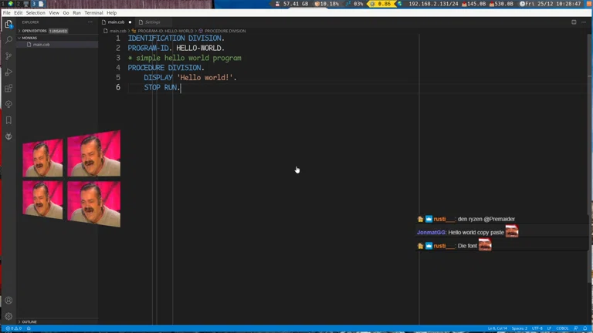Open the Explorer view in activity bar
This screenshot has height=333, width=593.
(x=8, y=24)
